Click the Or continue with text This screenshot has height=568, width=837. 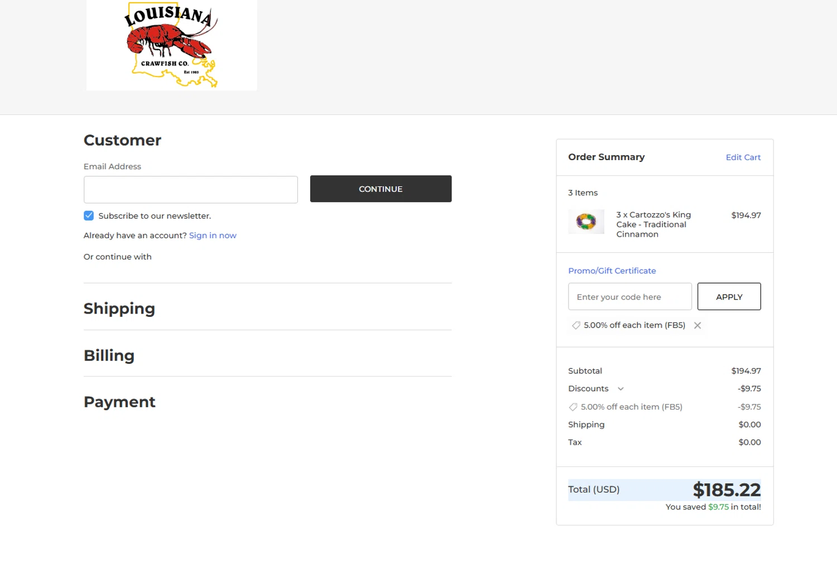(x=118, y=257)
